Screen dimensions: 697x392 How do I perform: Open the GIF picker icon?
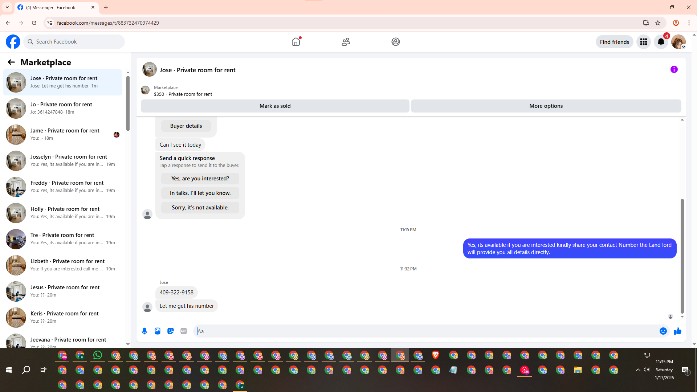[184, 331]
